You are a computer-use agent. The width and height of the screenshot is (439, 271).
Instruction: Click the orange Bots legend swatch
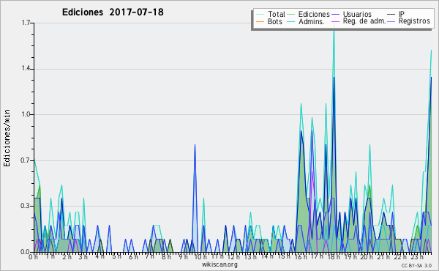(260, 21)
